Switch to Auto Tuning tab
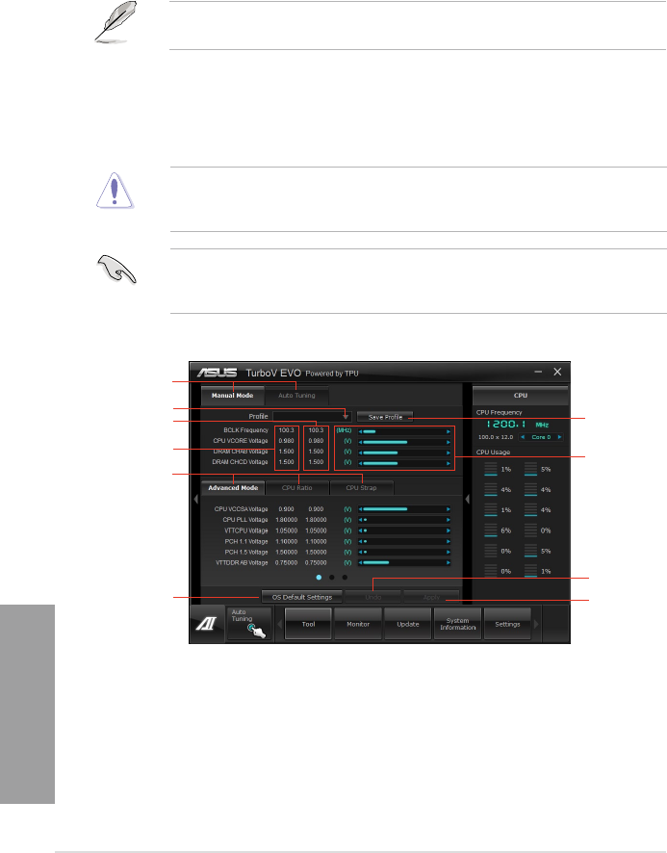The image size is (667, 853). [x=296, y=396]
